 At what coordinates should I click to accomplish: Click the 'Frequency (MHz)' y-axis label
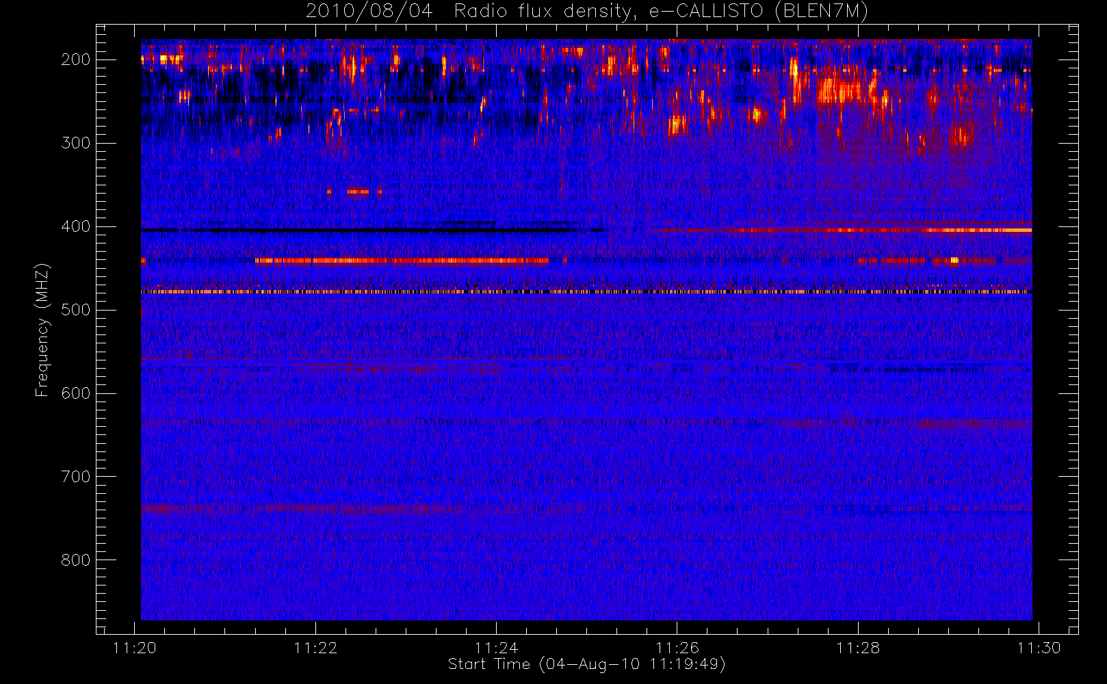pos(42,330)
